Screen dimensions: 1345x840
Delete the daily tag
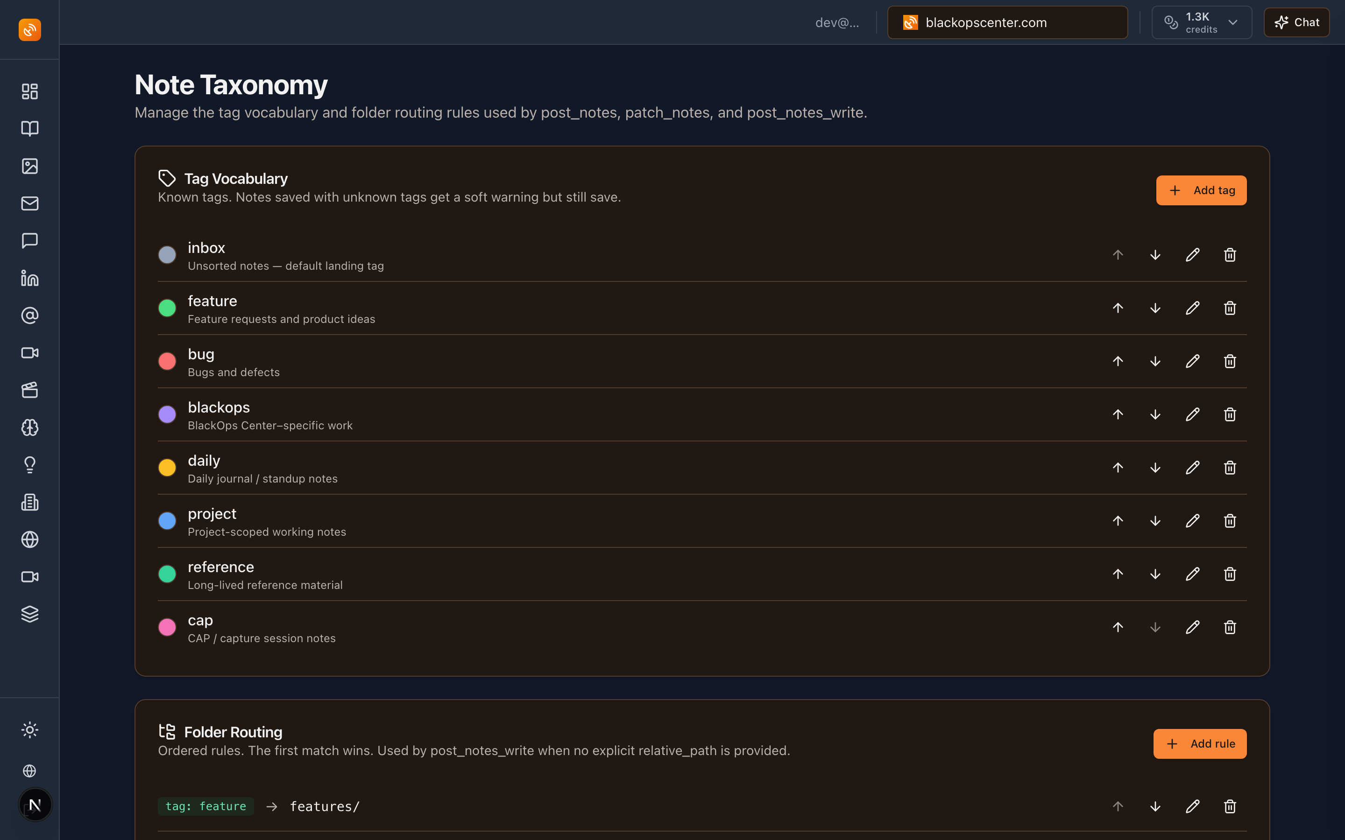click(1229, 468)
